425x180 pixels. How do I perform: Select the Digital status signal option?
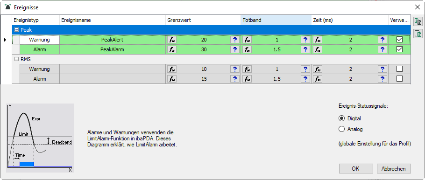342,118
